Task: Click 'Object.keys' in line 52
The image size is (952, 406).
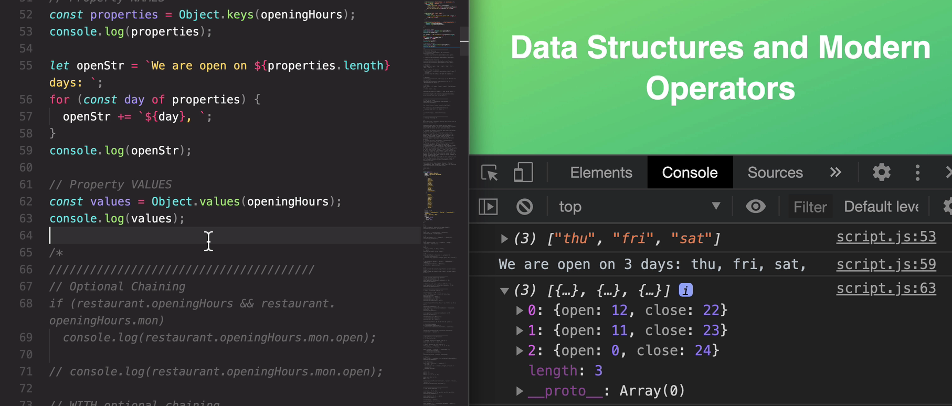Action: (216, 15)
